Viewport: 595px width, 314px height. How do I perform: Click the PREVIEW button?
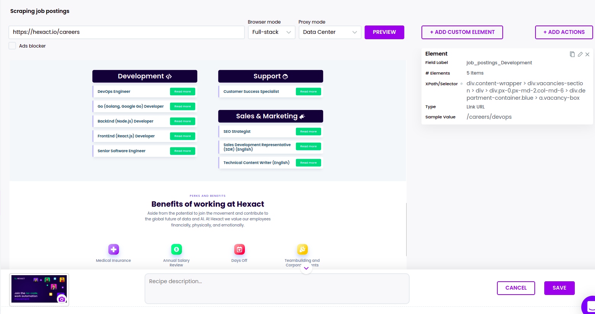384,32
